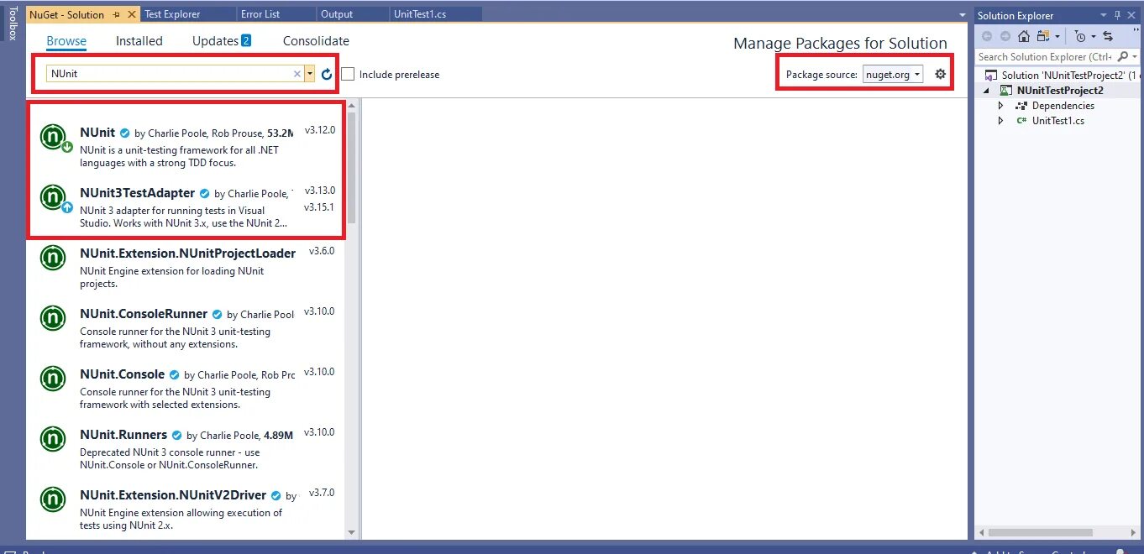Click the NUnit.ConsoleRunner package icon
The image size is (1144, 554).
53,318
